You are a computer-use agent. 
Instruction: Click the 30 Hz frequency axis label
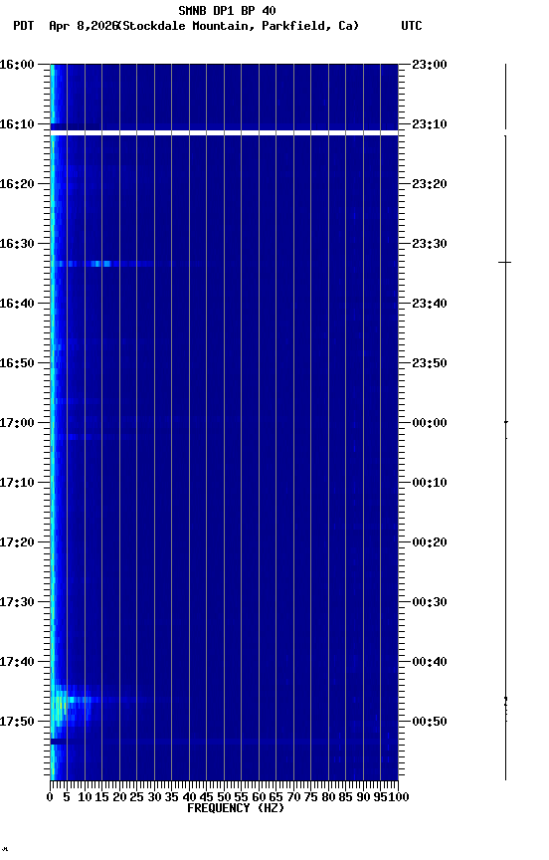pos(154,797)
